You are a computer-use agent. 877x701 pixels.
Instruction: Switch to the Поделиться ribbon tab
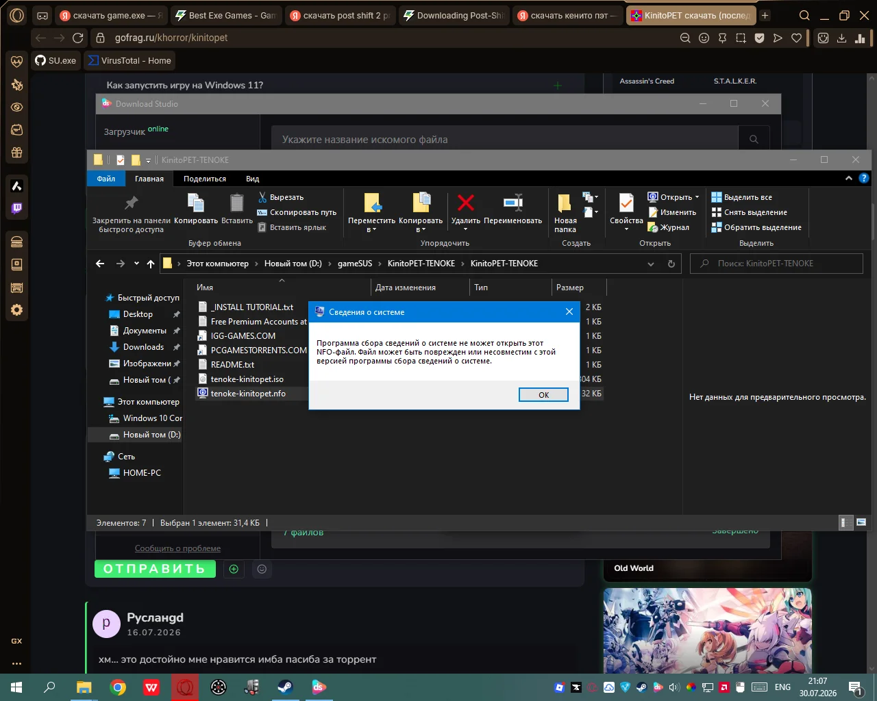click(205, 179)
